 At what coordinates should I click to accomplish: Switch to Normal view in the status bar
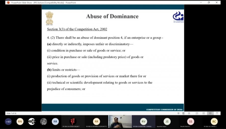[197, 113]
